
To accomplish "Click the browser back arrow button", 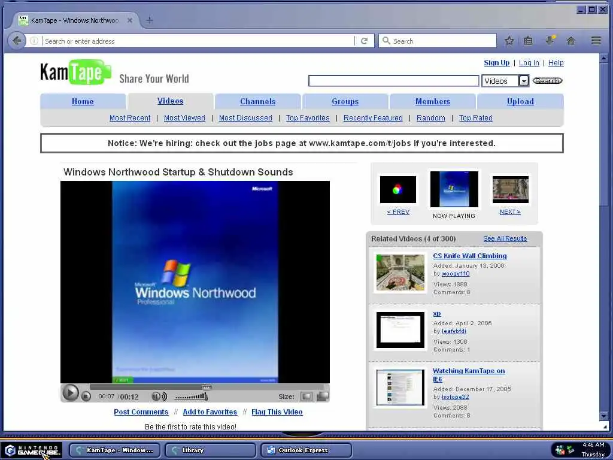I will click(16, 41).
